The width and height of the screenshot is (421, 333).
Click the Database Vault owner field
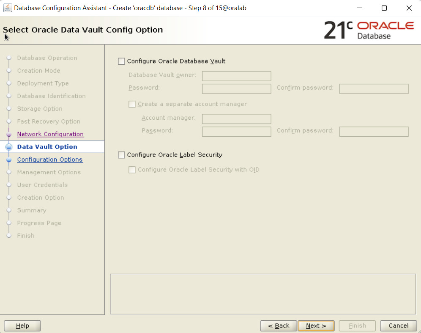coord(236,76)
